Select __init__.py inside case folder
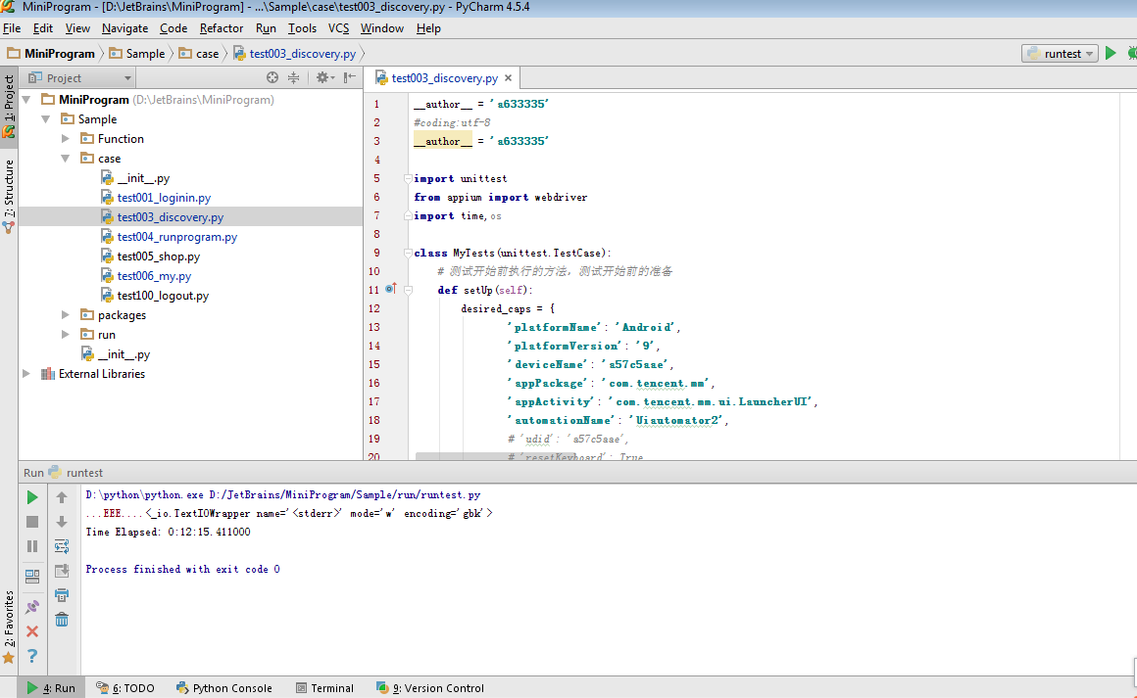 [x=143, y=177]
